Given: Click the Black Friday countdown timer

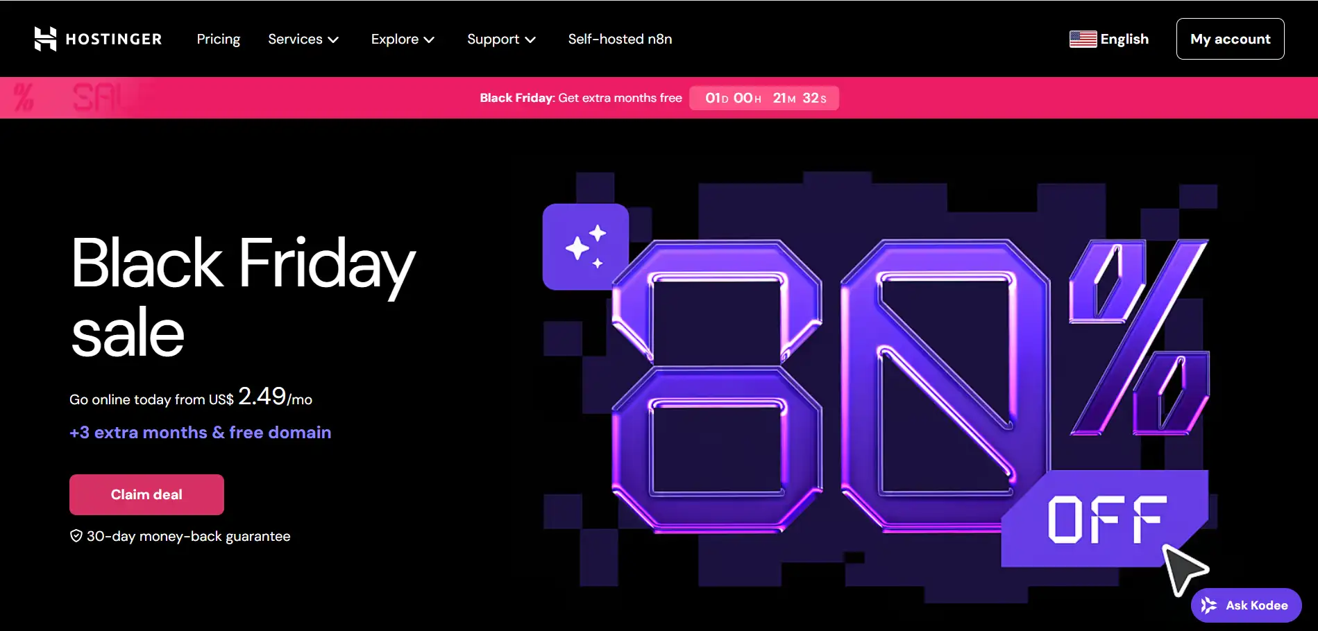Looking at the screenshot, I should tap(764, 98).
